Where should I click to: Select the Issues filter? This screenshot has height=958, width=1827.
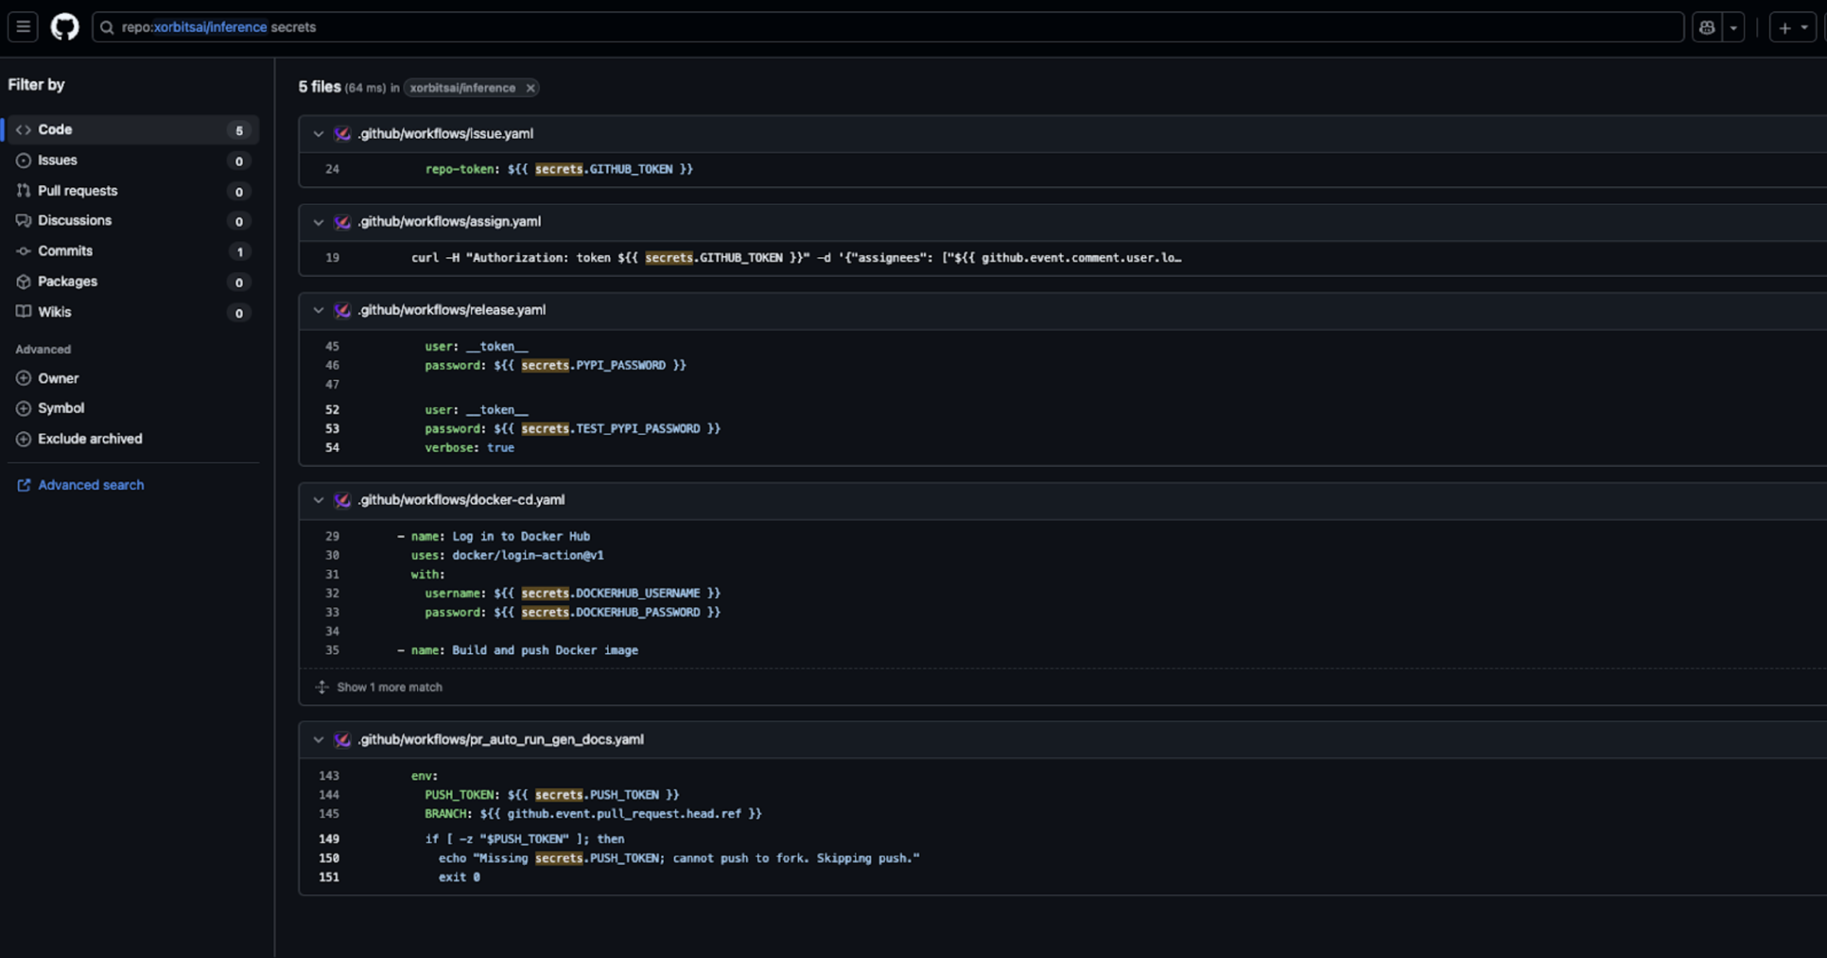58,160
